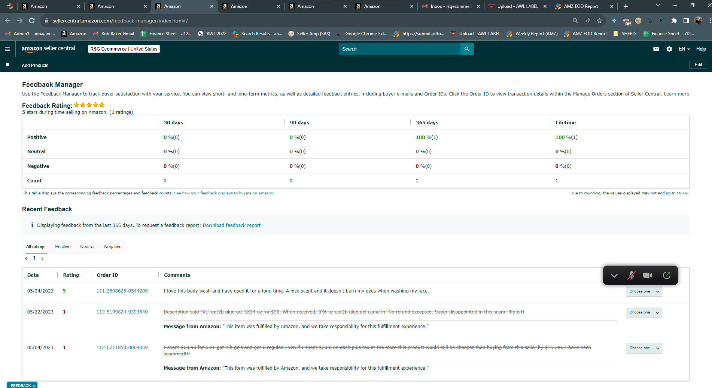Switch to the Positive feedback tab
The image size is (712, 388).
click(63, 247)
